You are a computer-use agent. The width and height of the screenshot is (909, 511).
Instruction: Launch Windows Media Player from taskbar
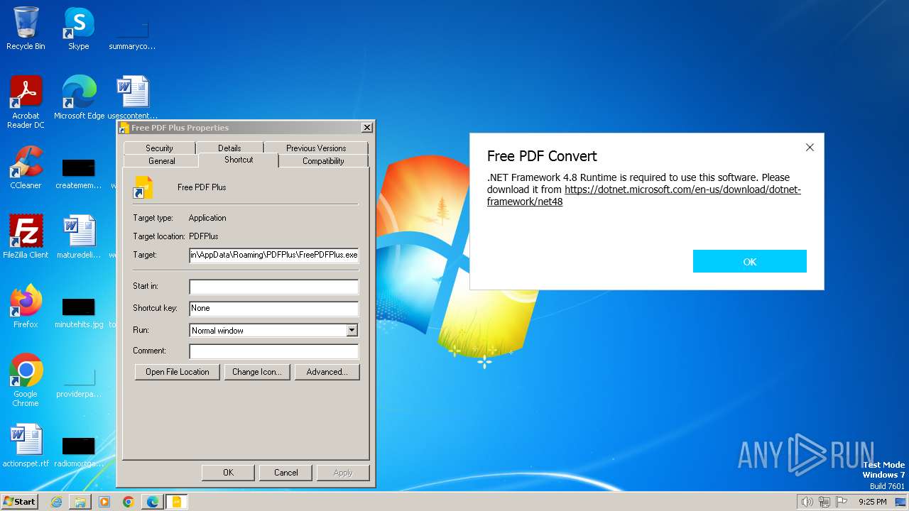104,502
